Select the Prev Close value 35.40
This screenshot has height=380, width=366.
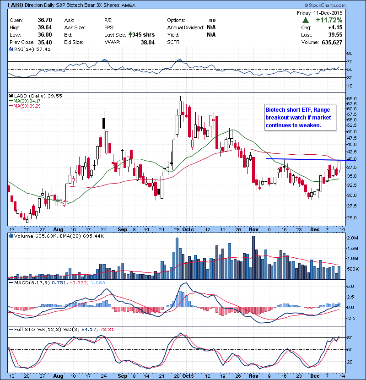click(x=45, y=43)
